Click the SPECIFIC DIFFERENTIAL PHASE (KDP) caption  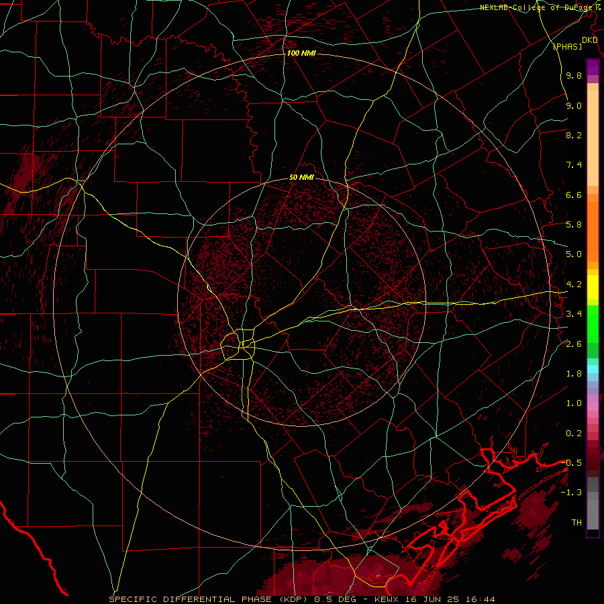point(209,599)
